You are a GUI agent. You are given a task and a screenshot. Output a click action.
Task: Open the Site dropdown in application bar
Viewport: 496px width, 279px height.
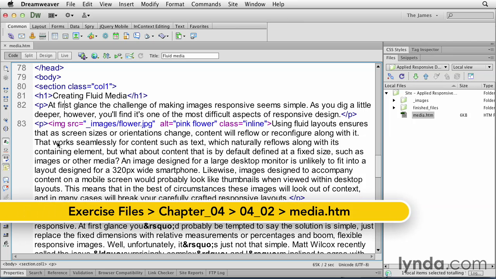tap(86, 15)
